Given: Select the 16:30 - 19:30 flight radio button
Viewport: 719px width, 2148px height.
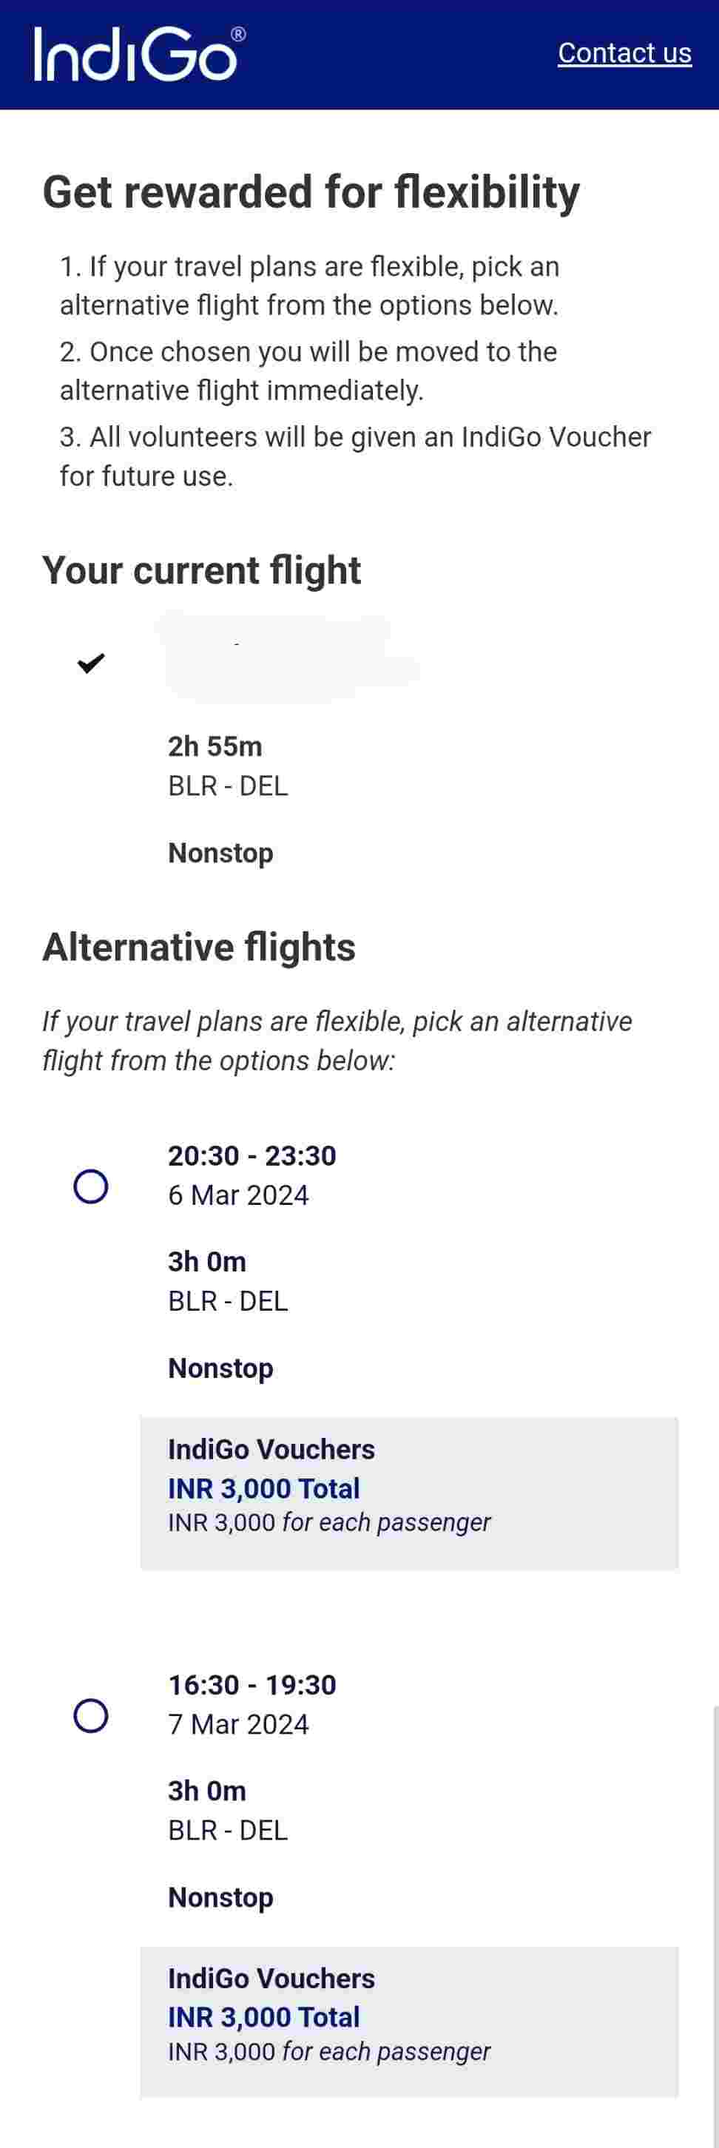Looking at the screenshot, I should 91,1715.
